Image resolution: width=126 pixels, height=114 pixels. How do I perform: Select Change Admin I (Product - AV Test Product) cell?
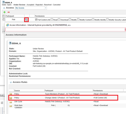(62, 98)
